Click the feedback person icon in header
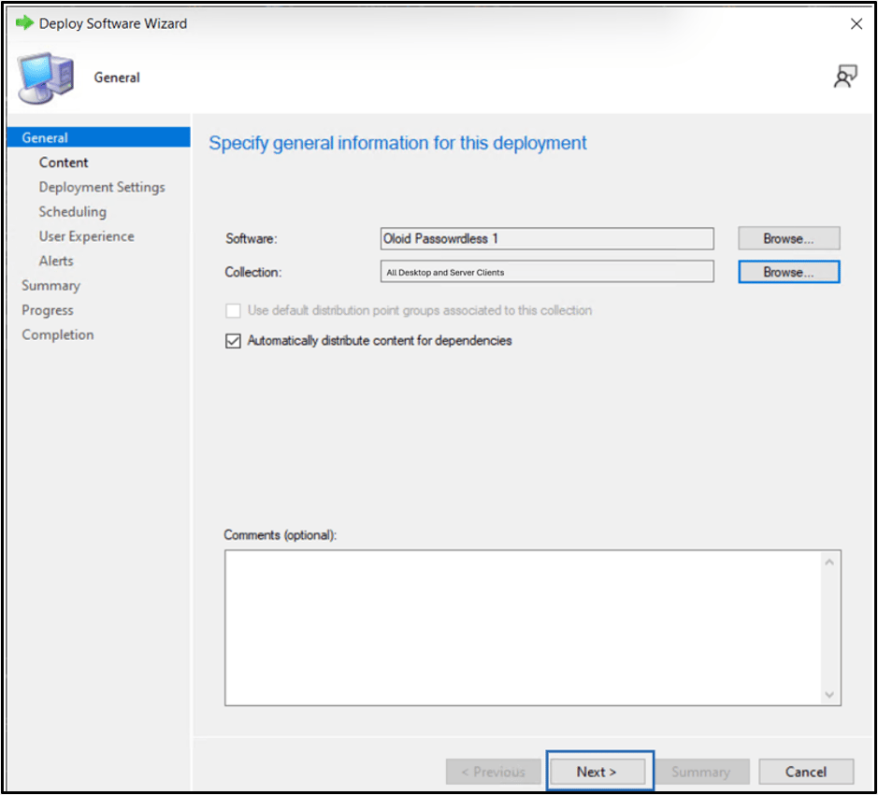Screen dimensions: 878x795 coord(845,76)
